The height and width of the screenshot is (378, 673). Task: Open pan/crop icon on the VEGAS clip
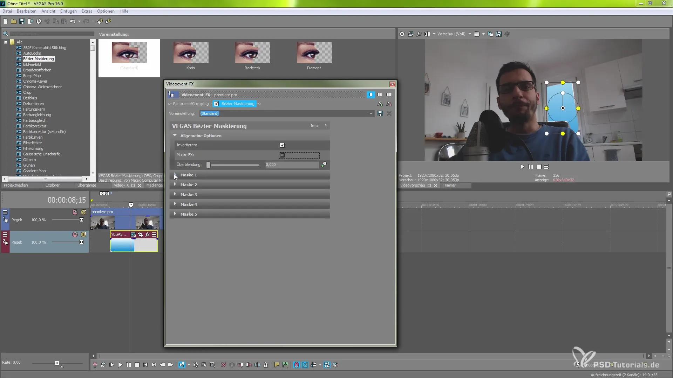coord(140,234)
